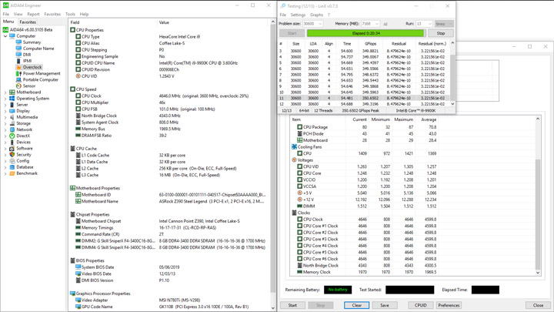Click the LinX results table scrollbar

pyautogui.click(x=452, y=73)
